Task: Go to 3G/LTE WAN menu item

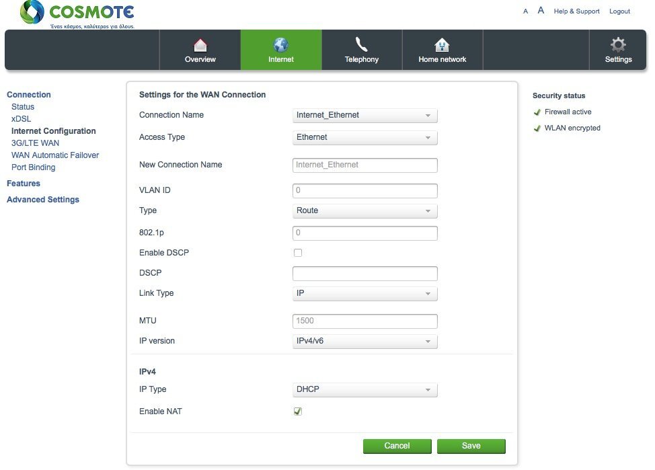Action: point(35,143)
